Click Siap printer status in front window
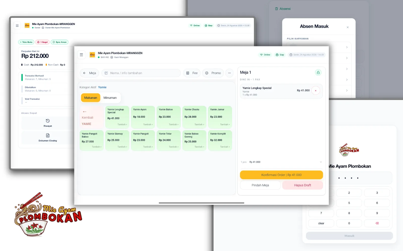This screenshot has width=403, height=251. pos(280,55)
